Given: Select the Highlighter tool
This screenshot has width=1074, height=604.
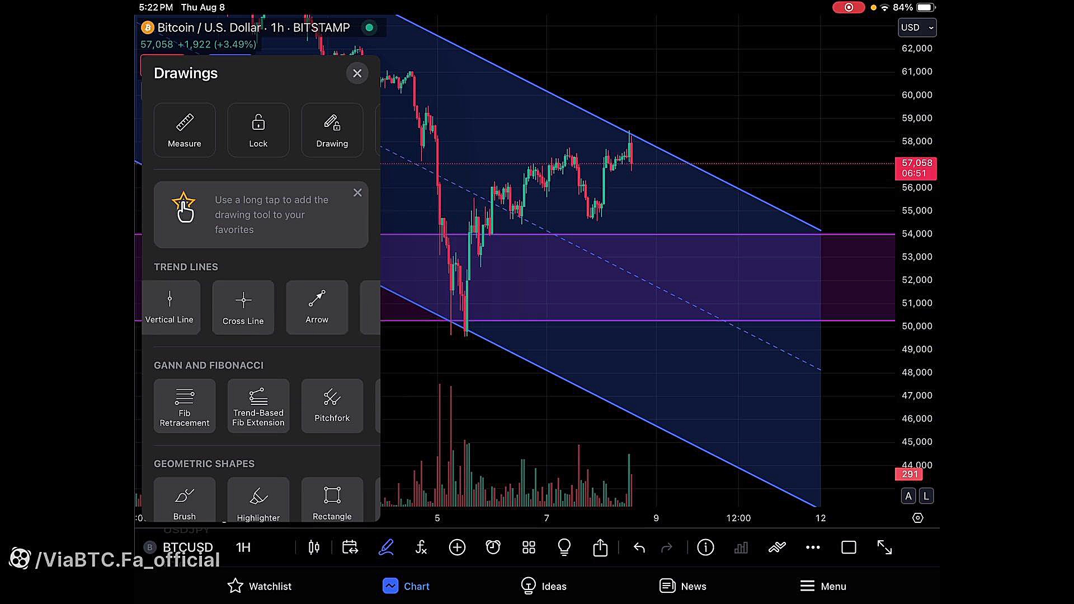Looking at the screenshot, I should [x=258, y=500].
